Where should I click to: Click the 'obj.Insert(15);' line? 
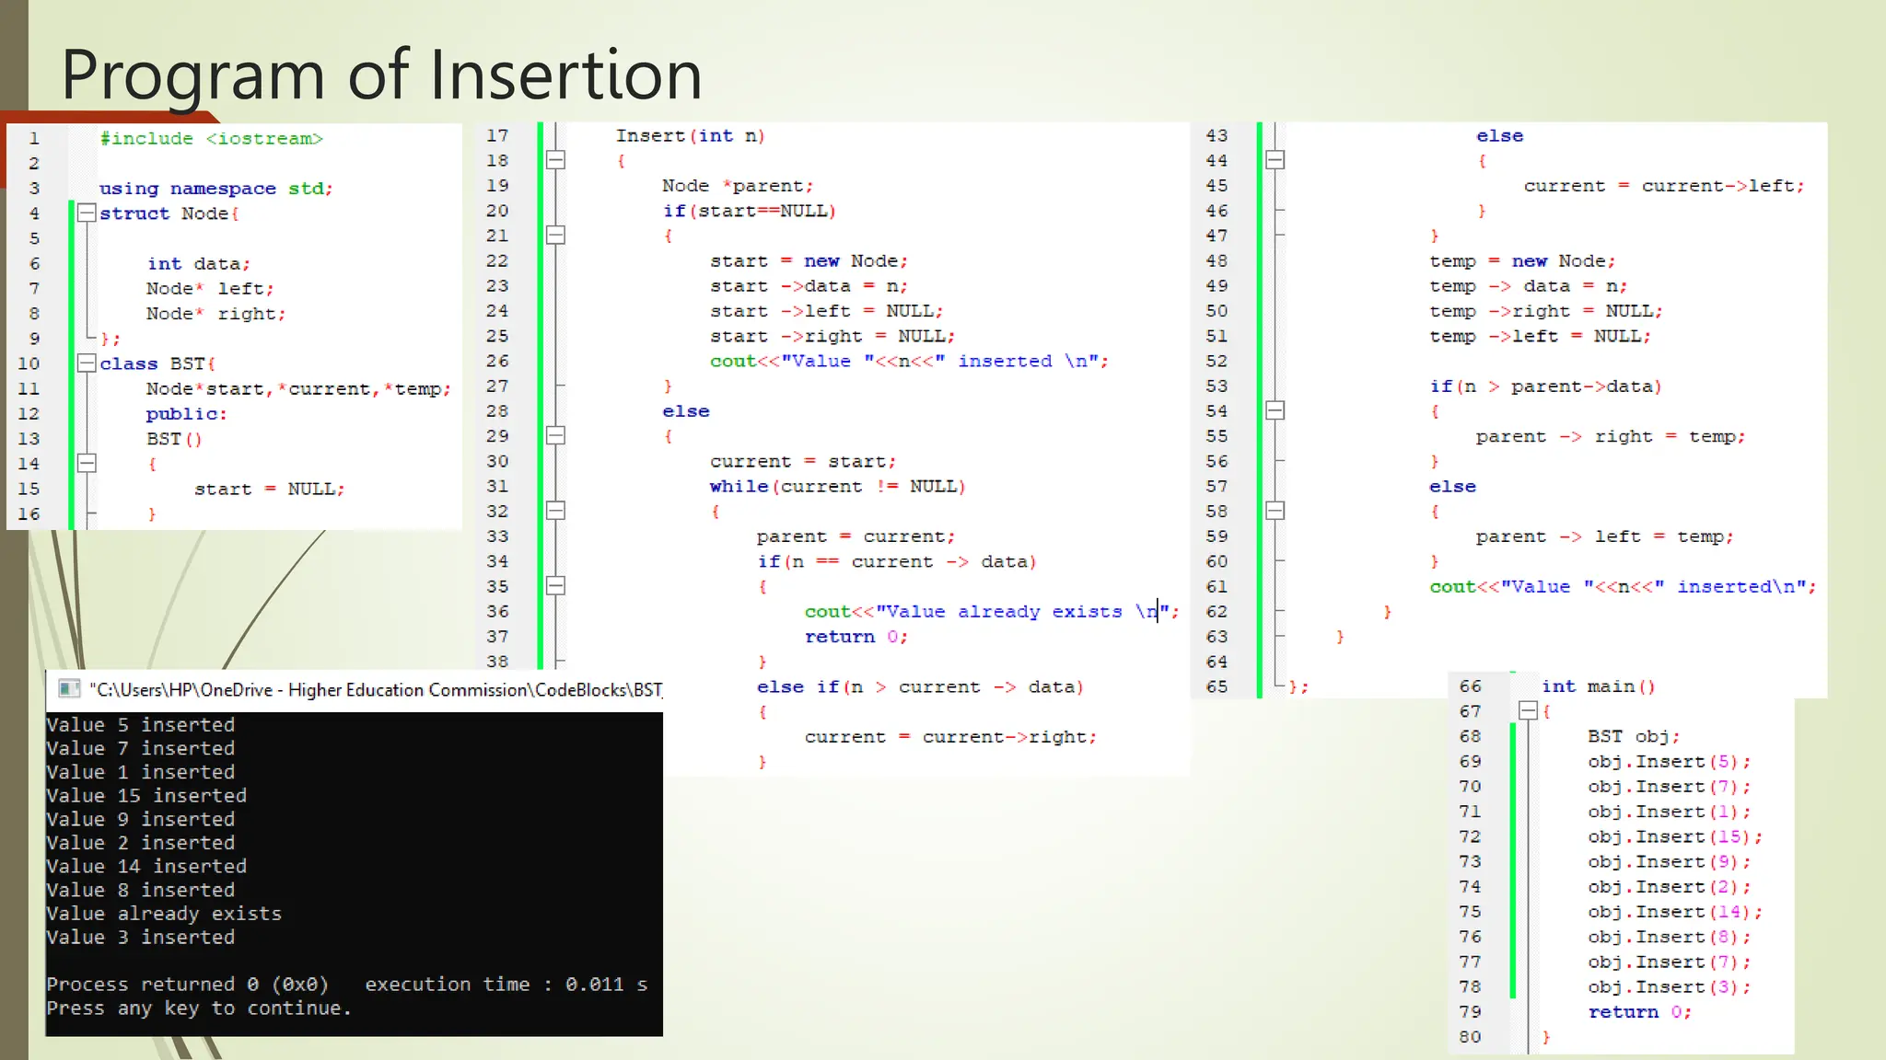[1675, 836]
